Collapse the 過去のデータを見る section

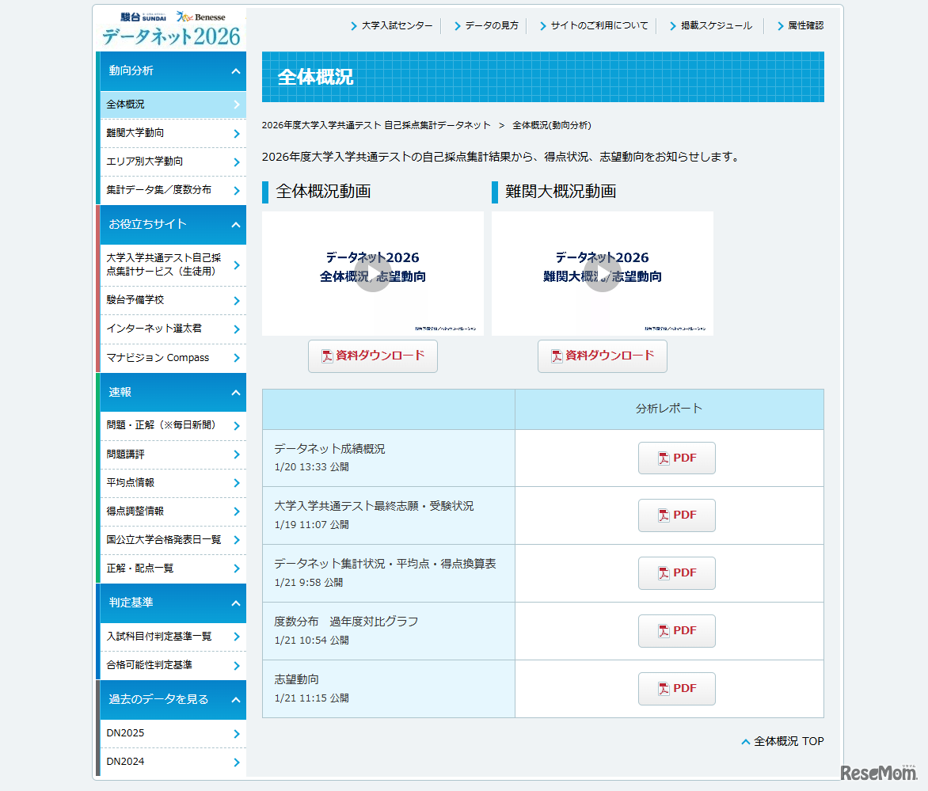tap(173, 700)
